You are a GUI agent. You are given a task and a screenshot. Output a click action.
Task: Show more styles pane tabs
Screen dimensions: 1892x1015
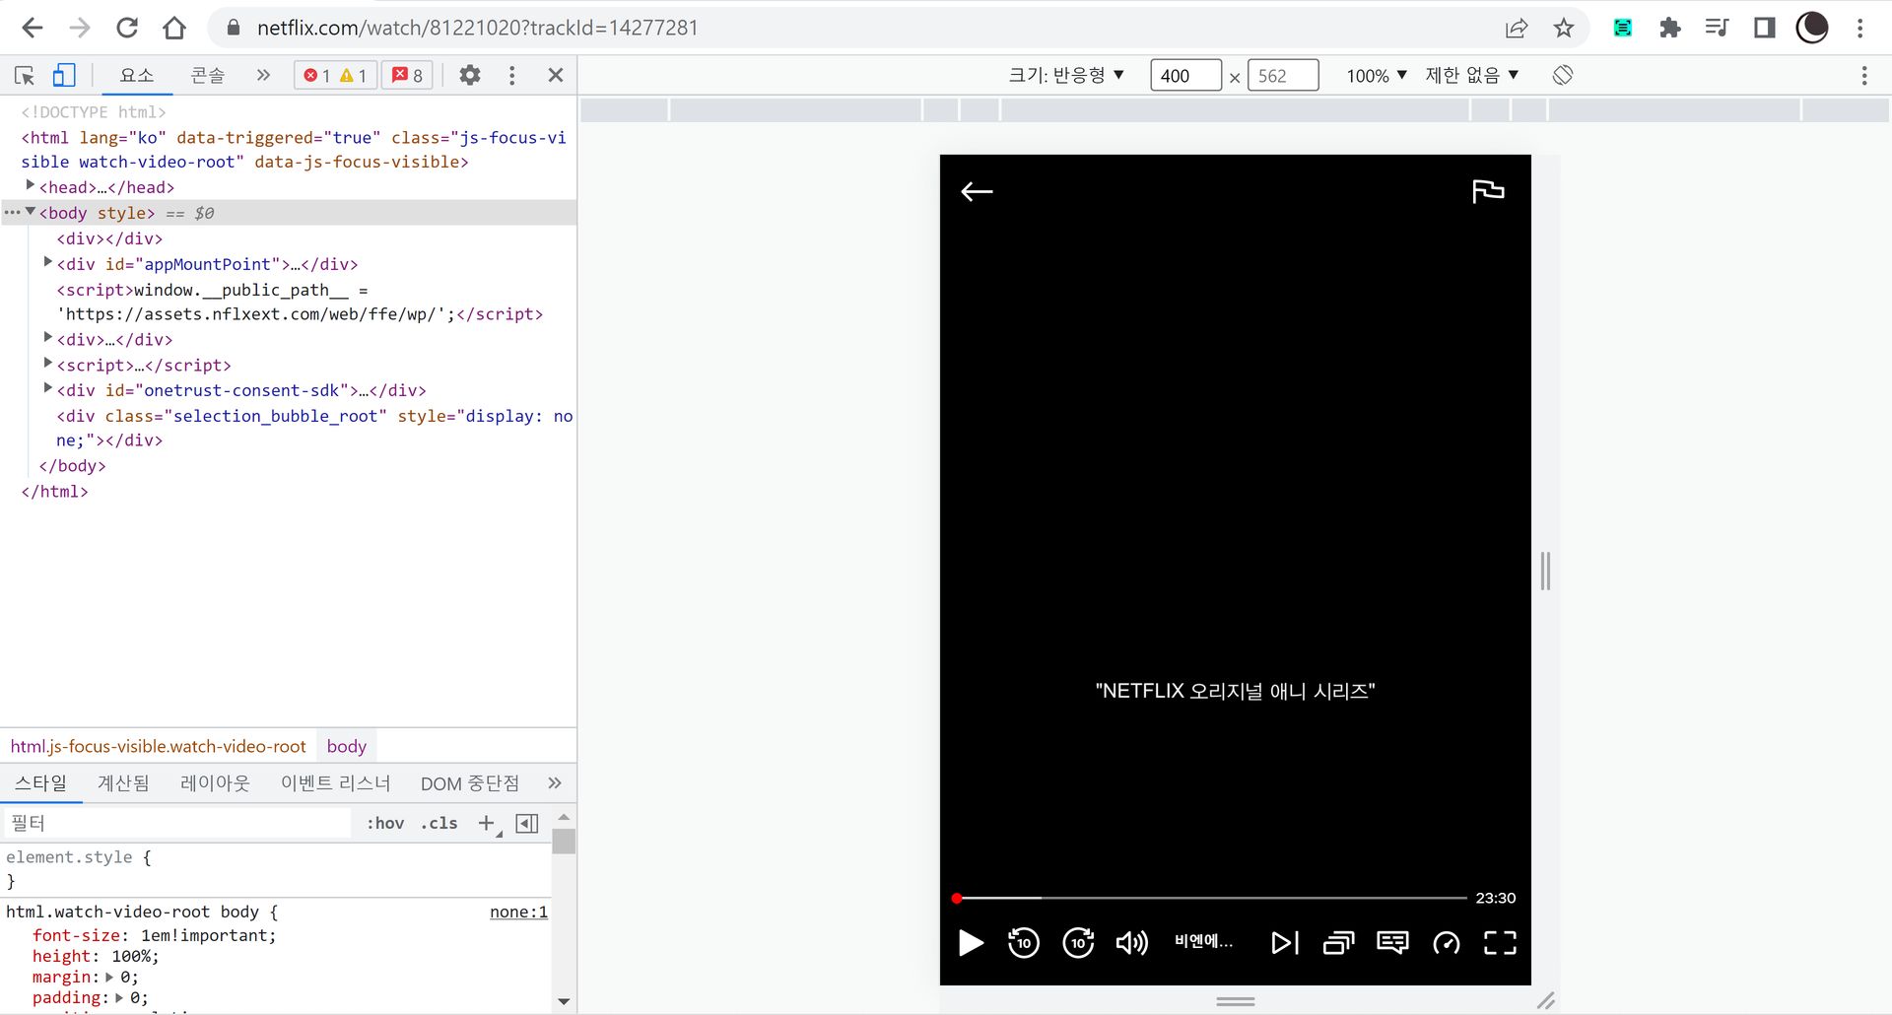point(555,783)
